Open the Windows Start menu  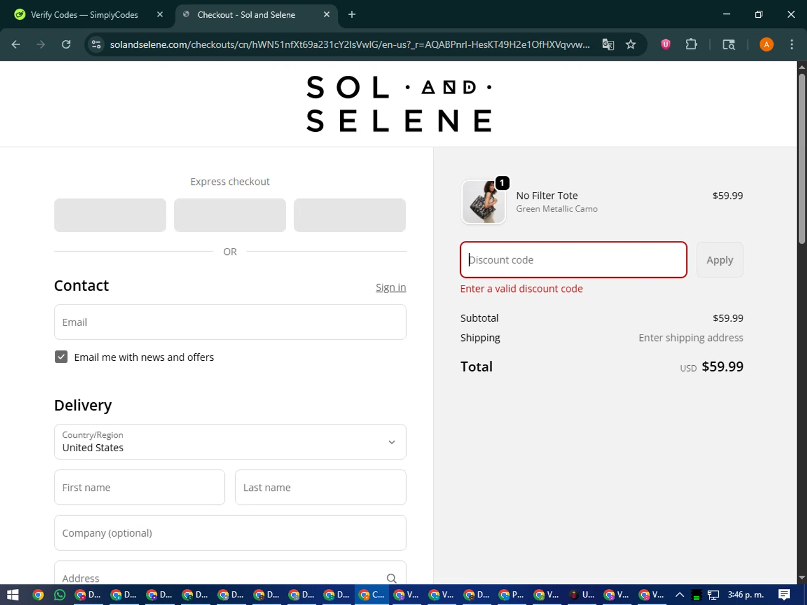pyautogui.click(x=12, y=594)
